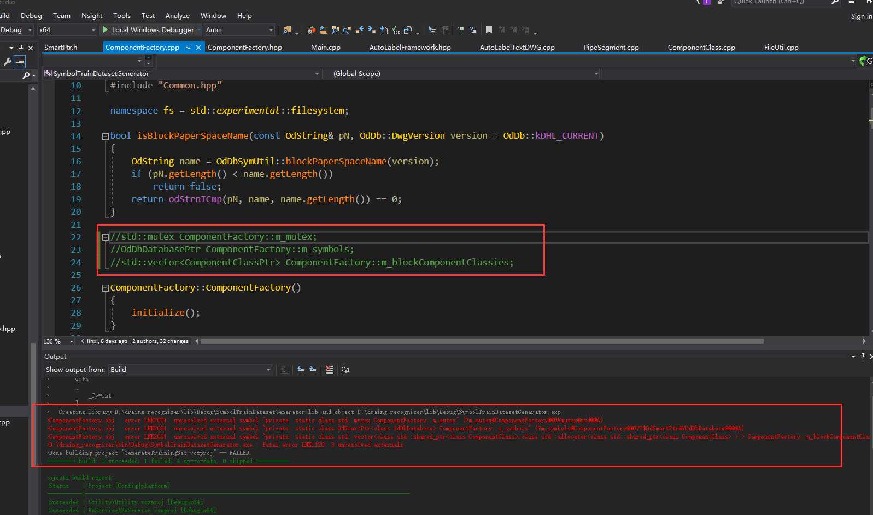Click the increase line indent icon
873x515 pixels.
tap(461, 30)
